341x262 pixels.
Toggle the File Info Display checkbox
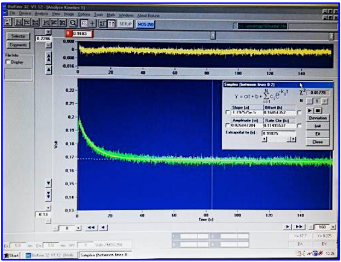tap(8, 62)
